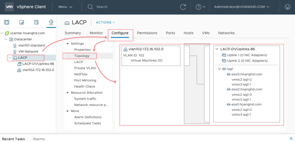This screenshot has height=142, width=295.
Task: Collapse the vcenter.hoanghd.com tree node
Action: pos(2,33)
